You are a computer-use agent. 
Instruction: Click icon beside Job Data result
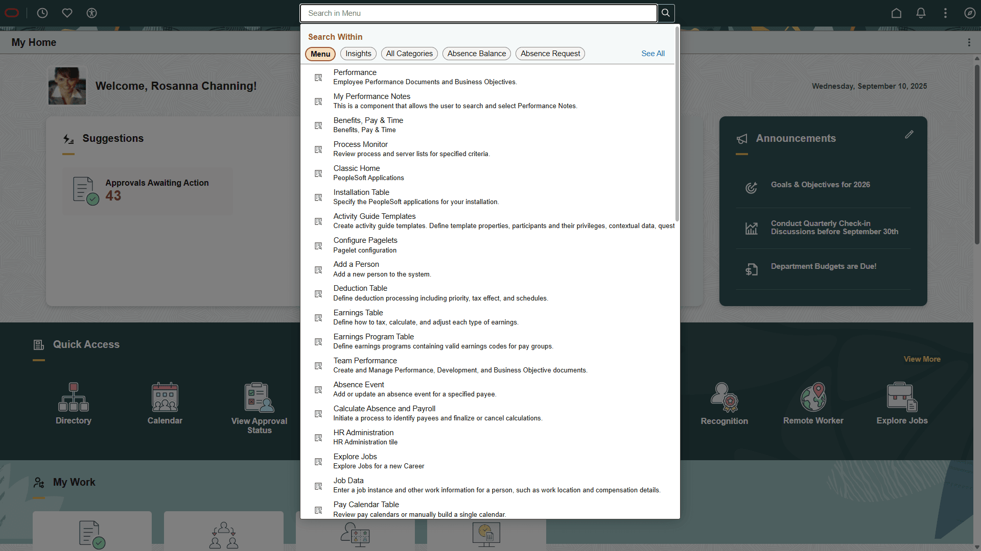[x=318, y=486]
